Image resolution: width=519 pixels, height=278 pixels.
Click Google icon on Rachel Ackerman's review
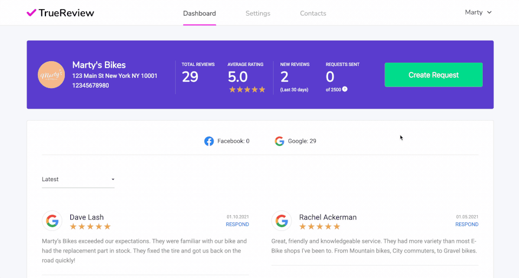(282, 221)
